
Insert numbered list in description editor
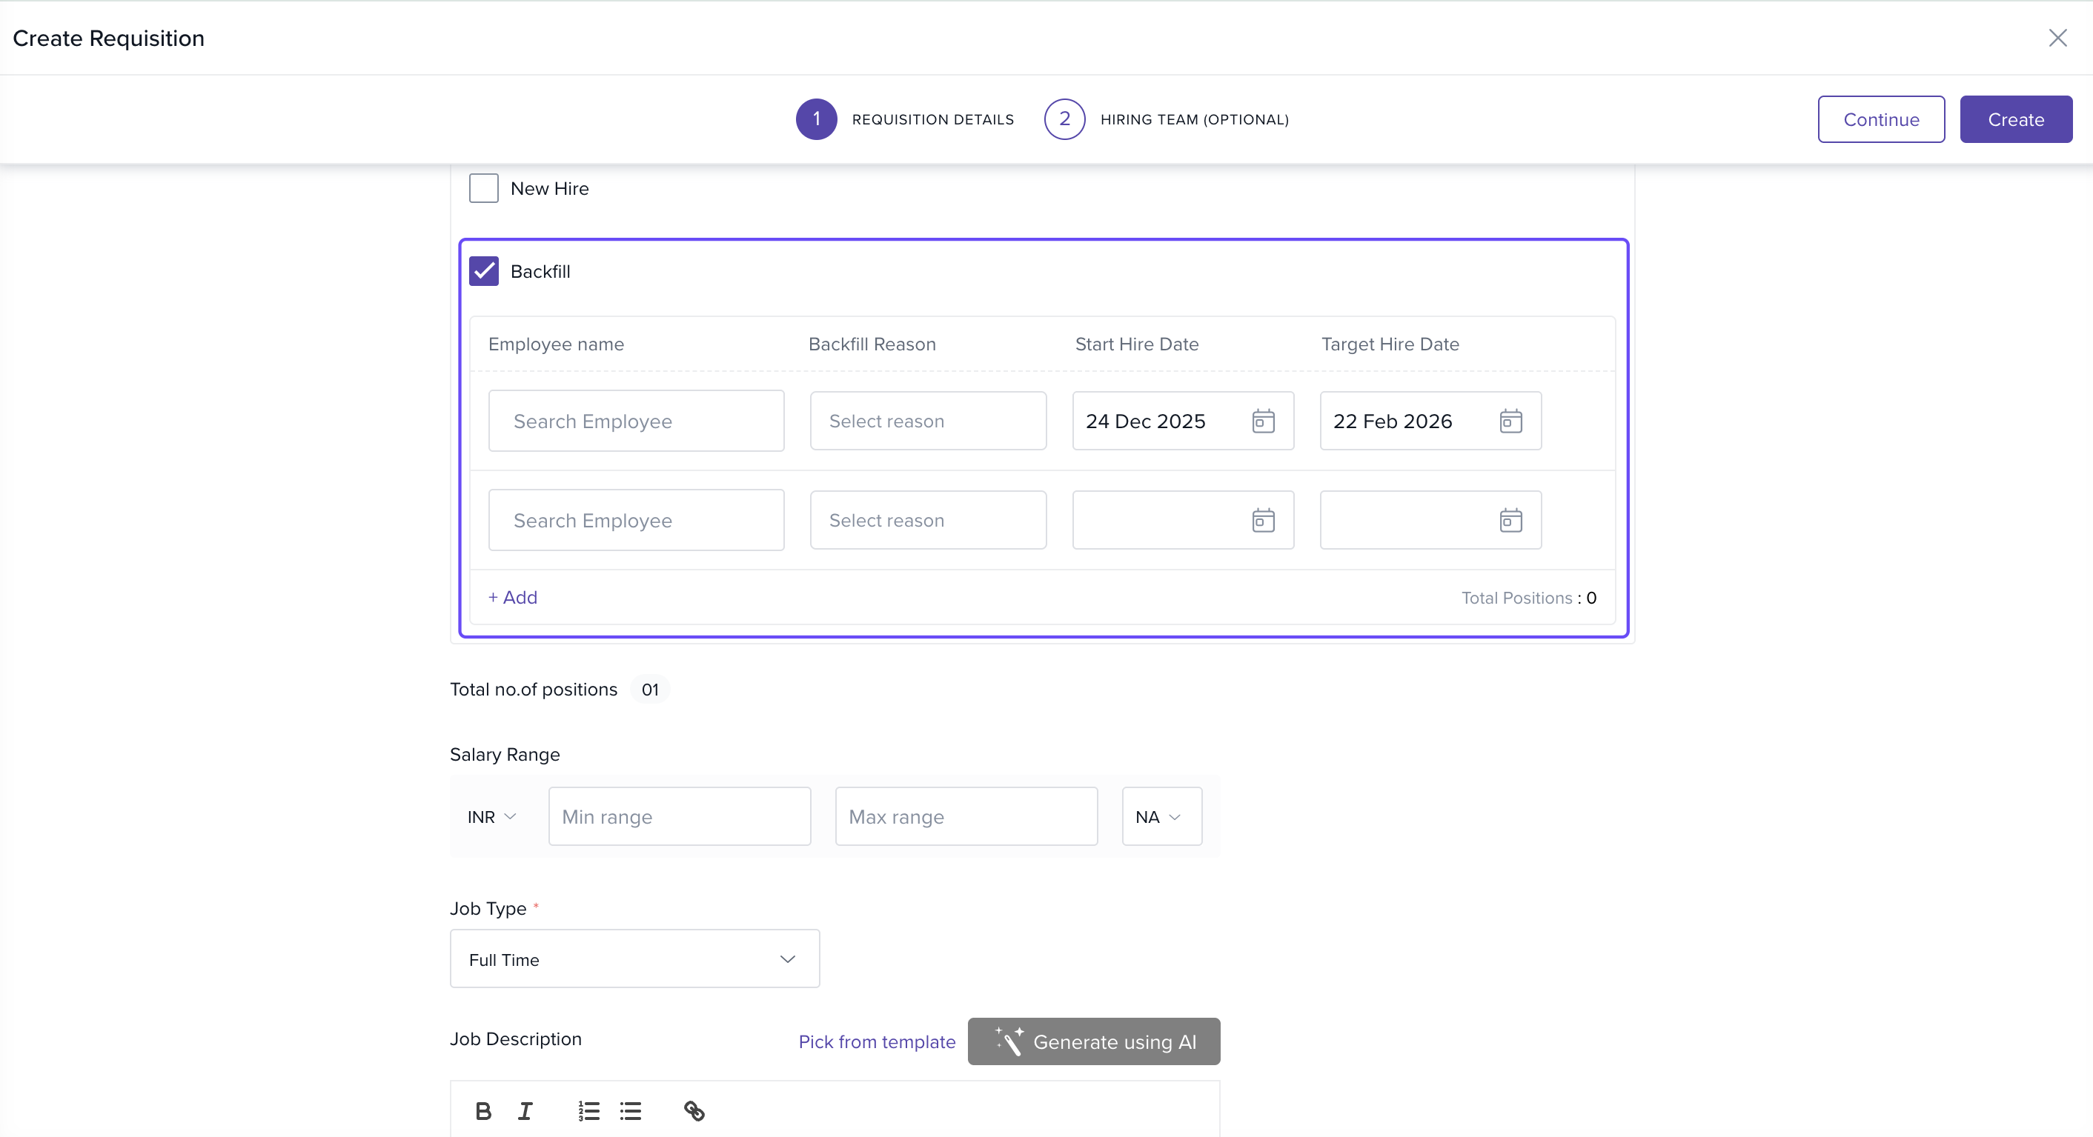588,1110
